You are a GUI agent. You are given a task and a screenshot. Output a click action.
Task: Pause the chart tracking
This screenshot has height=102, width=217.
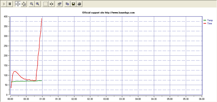click(10, 4)
